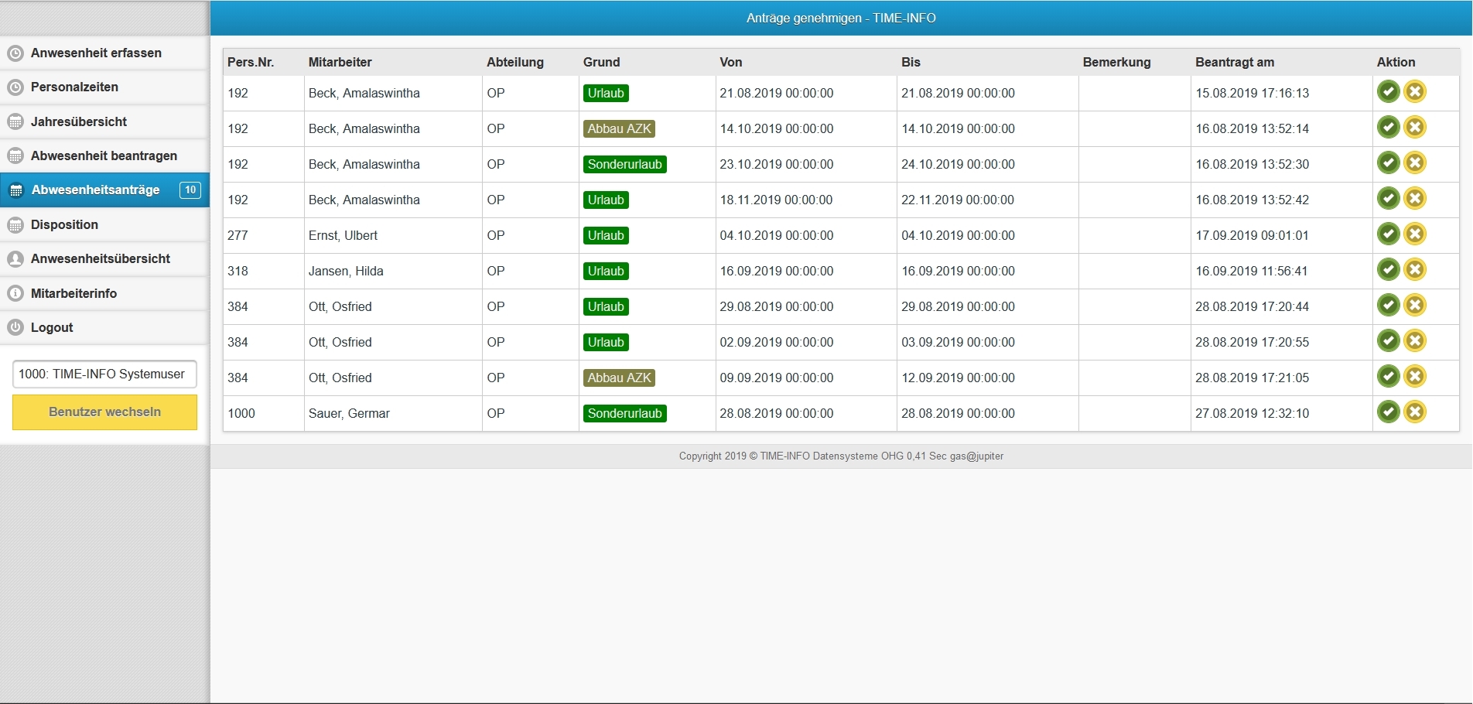
Task: Select the Sauer, Germar employee cell
Action: coord(393,414)
